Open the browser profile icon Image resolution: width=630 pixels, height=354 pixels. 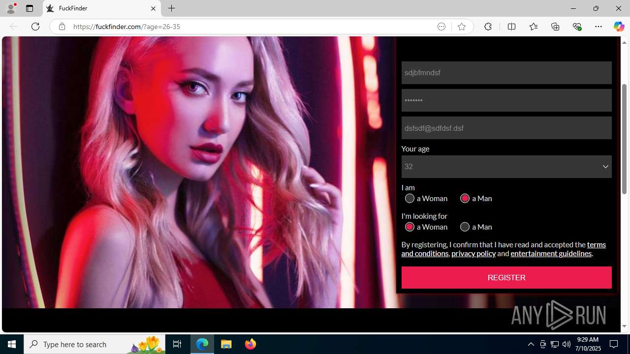click(x=11, y=8)
